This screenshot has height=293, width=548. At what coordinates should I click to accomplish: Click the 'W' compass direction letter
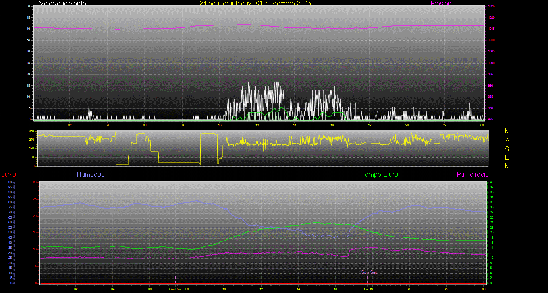click(x=507, y=140)
